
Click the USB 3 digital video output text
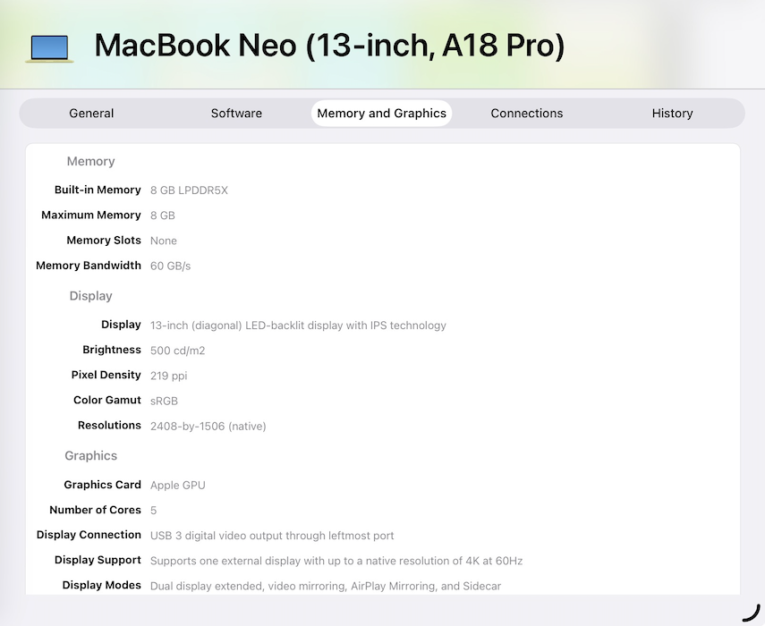(x=272, y=536)
